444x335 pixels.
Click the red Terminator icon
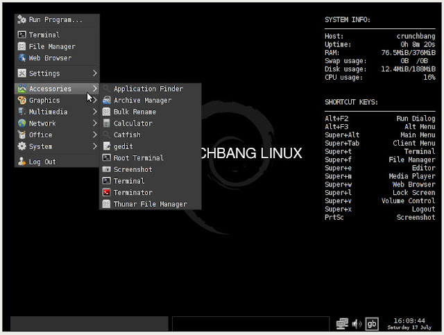106,192
